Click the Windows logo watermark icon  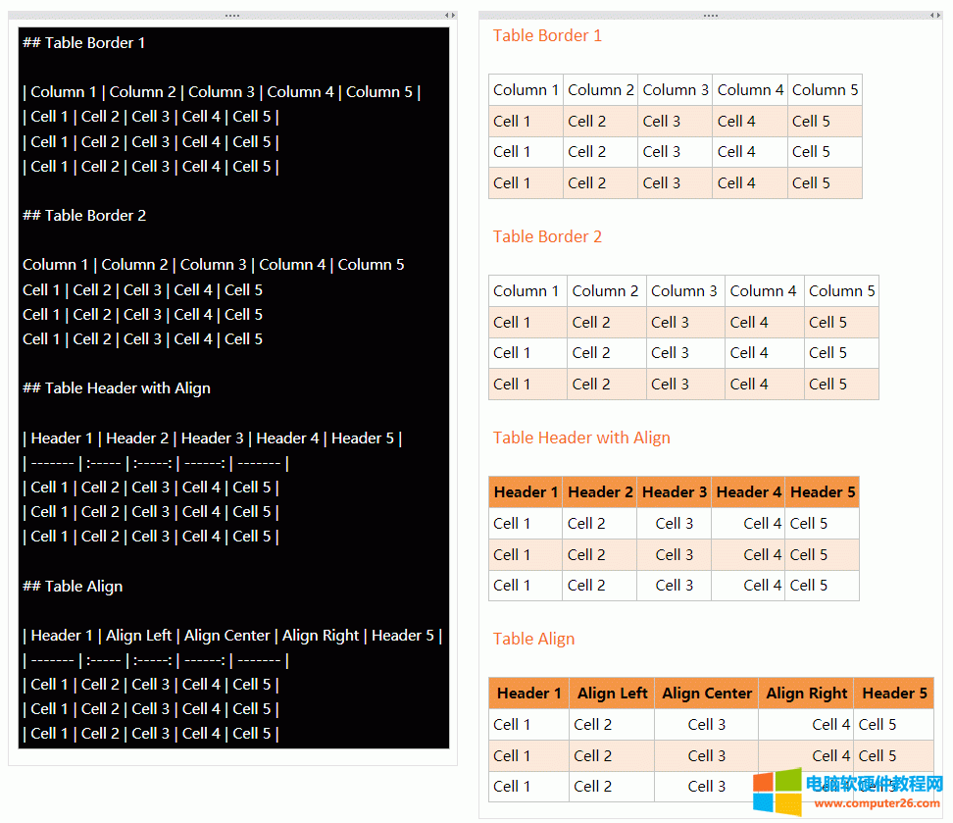[x=776, y=793]
